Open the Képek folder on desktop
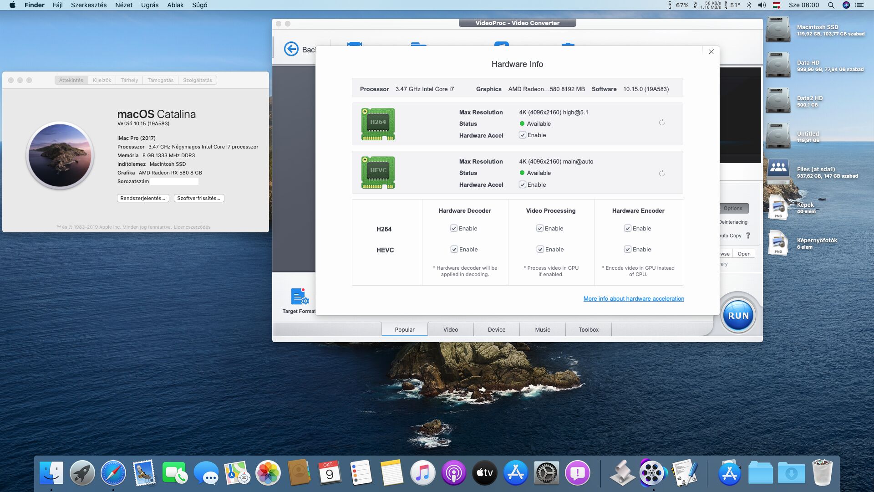874x492 pixels. [x=778, y=208]
